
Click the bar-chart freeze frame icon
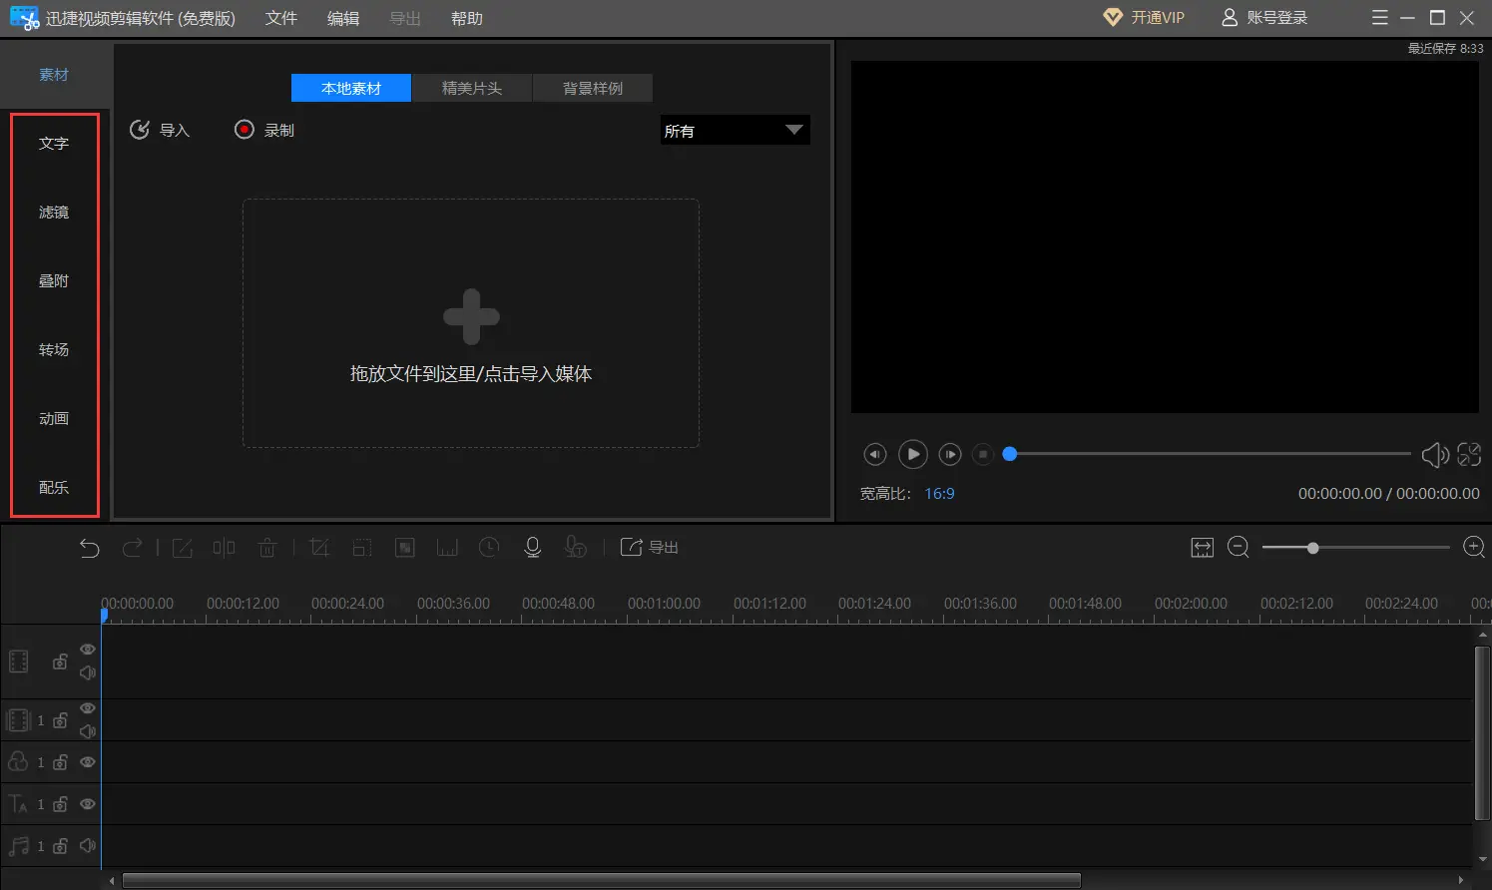(x=447, y=547)
